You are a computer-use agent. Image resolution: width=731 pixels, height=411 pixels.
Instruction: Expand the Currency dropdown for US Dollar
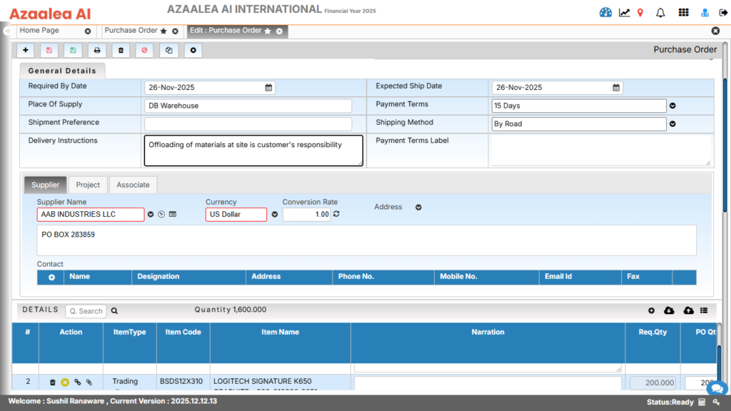click(274, 214)
